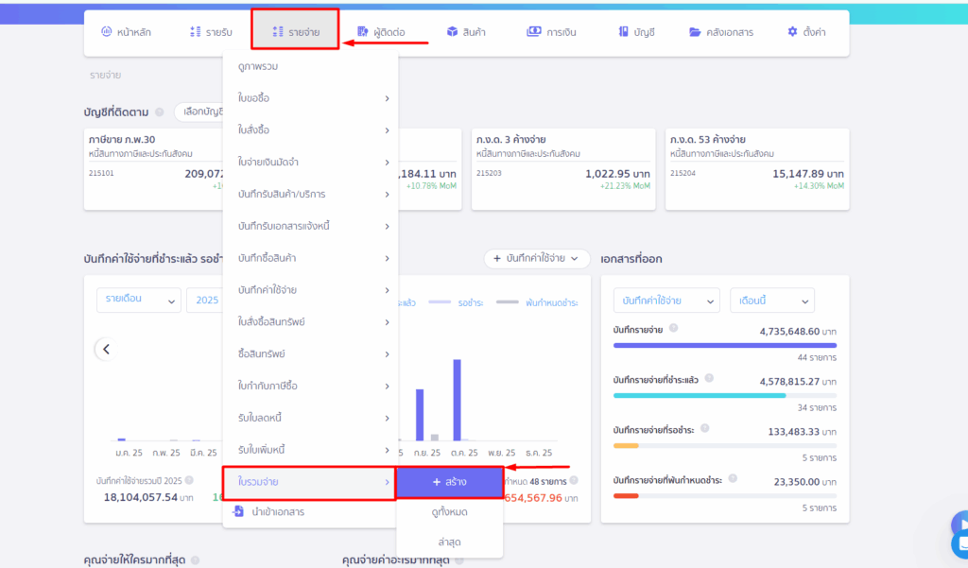Open the หน้าหลัก home icon
This screenshot has width=968, height=568.
pyautogui.click(x=106, y=32)
